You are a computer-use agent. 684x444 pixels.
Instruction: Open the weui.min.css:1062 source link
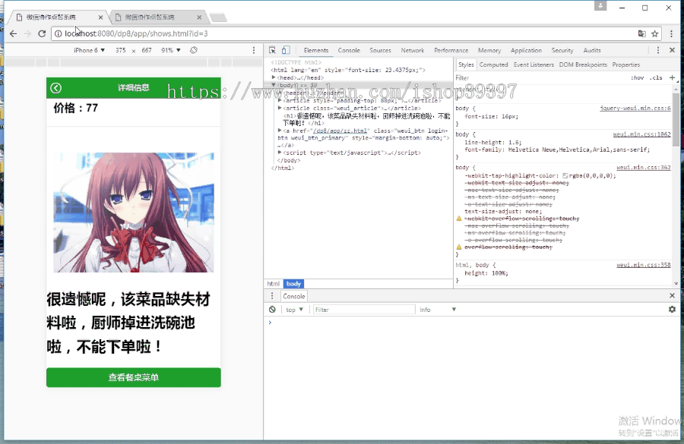point(641,134)
